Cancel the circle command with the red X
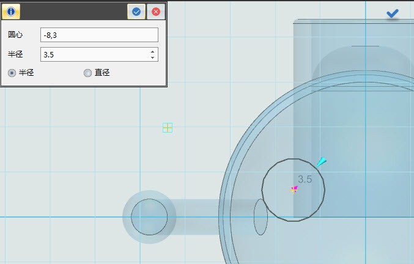This screenshot has height=264, width=414. pos(156,12)
